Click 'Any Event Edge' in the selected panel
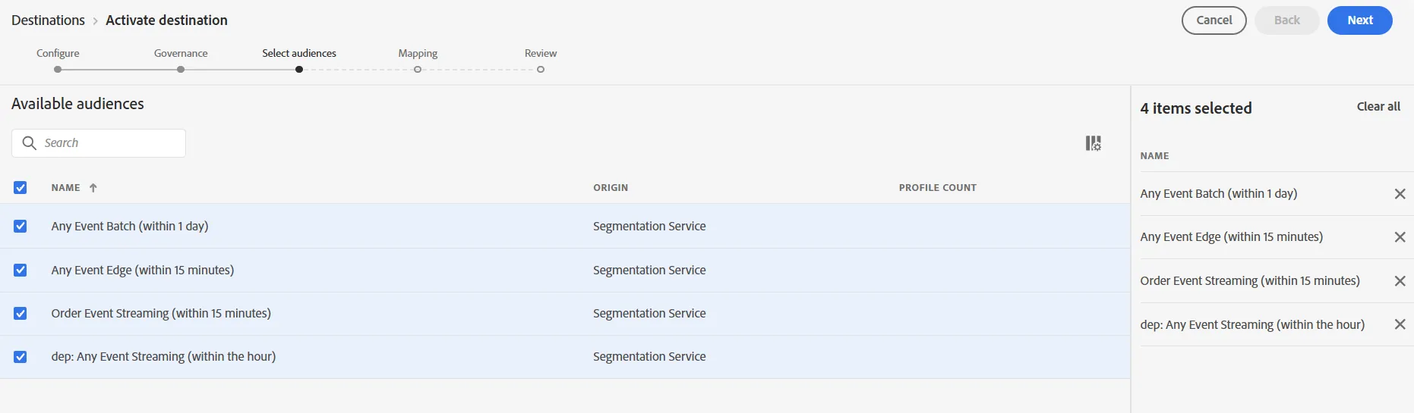The width and height of the screenshot is (1414, 413). click(x=1232, y=236)
